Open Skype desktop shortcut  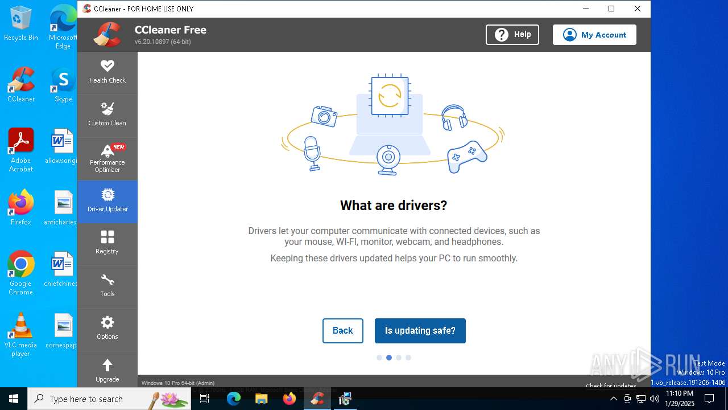(x=63, y=85)
